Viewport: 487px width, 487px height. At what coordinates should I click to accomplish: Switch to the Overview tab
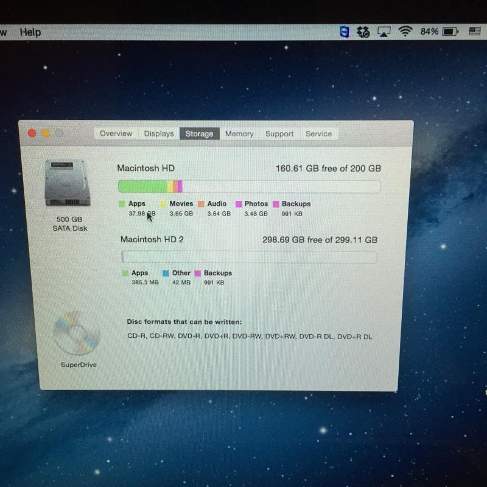point(116,133)
